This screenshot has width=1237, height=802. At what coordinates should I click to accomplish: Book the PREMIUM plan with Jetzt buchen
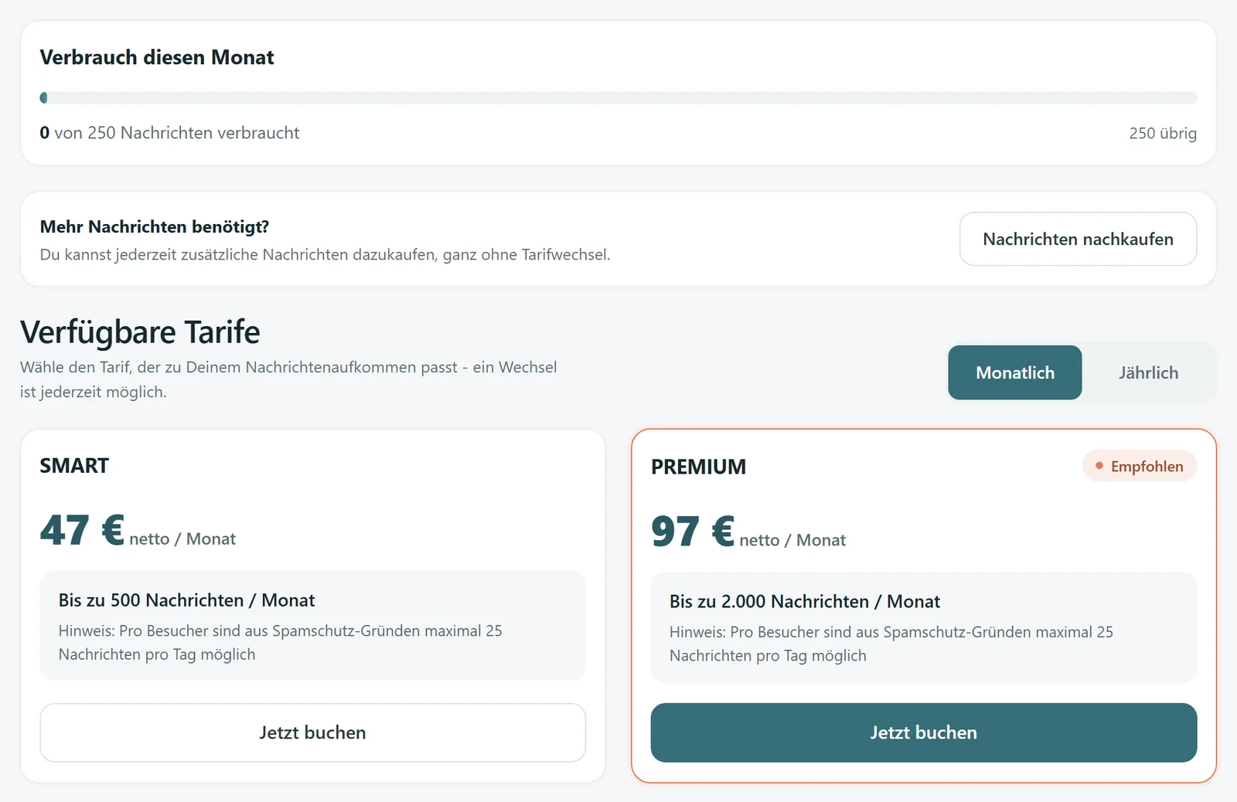[x=924, y=732]
